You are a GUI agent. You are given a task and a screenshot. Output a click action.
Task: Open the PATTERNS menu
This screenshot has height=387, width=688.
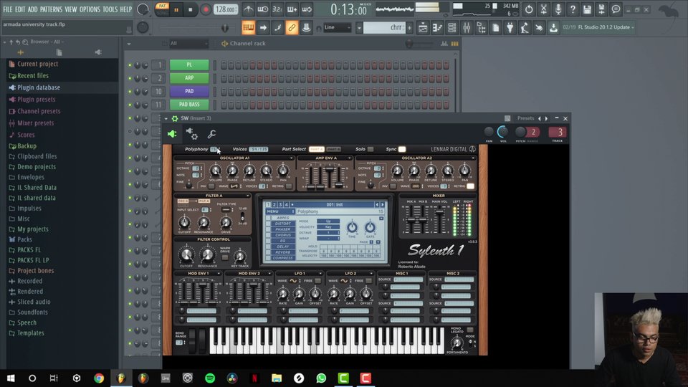[51, 9]
